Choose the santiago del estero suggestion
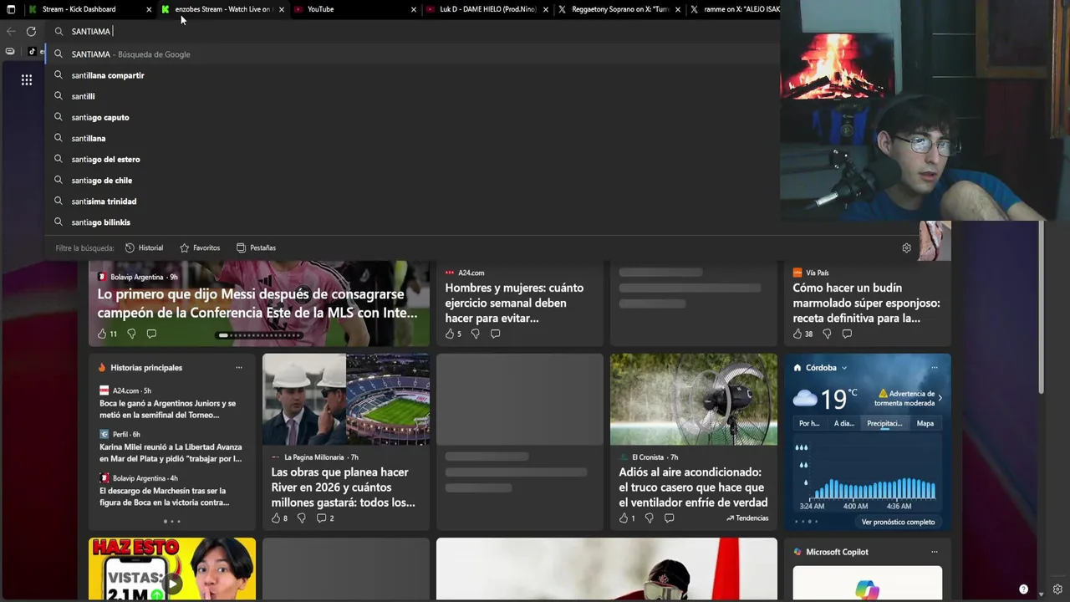Image resolution: width=1070 pixels, height=602 pixels. coord(411,160)
